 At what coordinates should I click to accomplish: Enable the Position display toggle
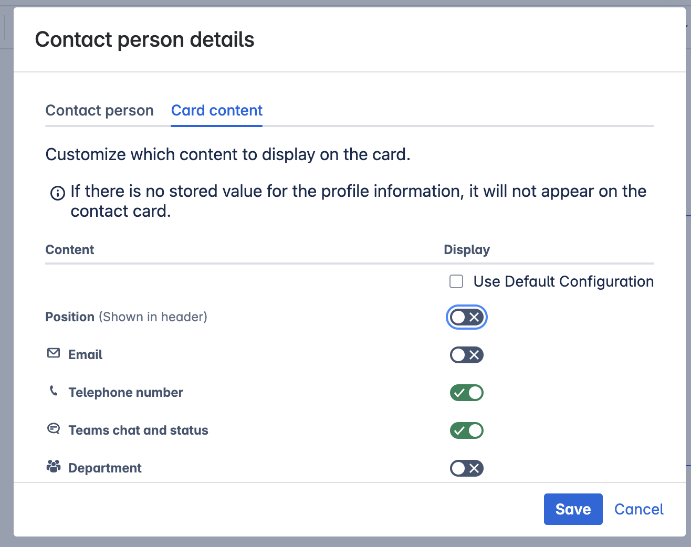(x=466, y=317)
